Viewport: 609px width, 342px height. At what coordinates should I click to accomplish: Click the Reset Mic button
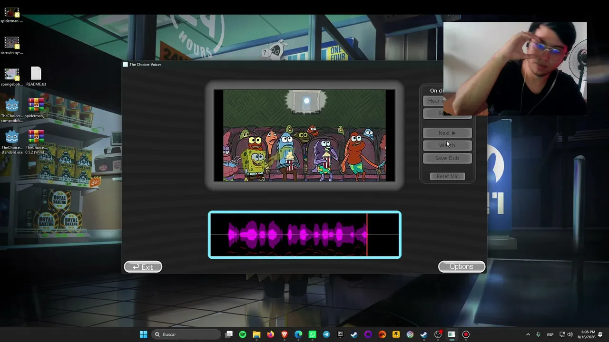[x=447, y=176]
